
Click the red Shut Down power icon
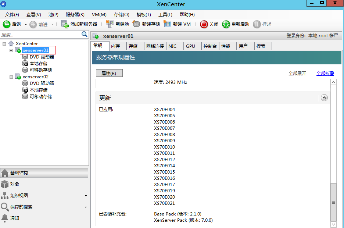[204, 24]
